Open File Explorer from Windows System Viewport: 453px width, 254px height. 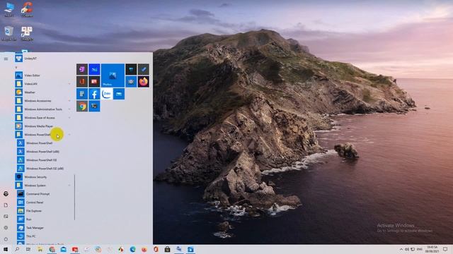[x=43, y=211]
